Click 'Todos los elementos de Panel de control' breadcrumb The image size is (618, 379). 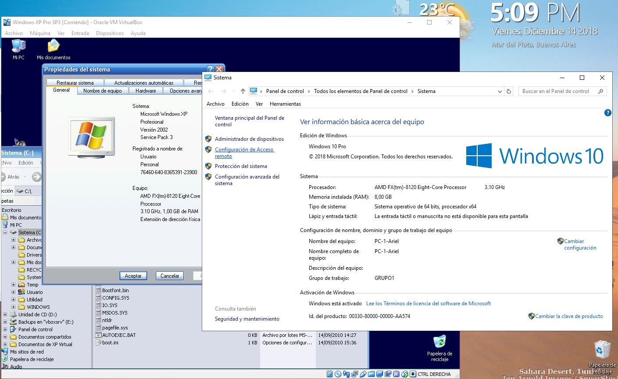(361, 91)
